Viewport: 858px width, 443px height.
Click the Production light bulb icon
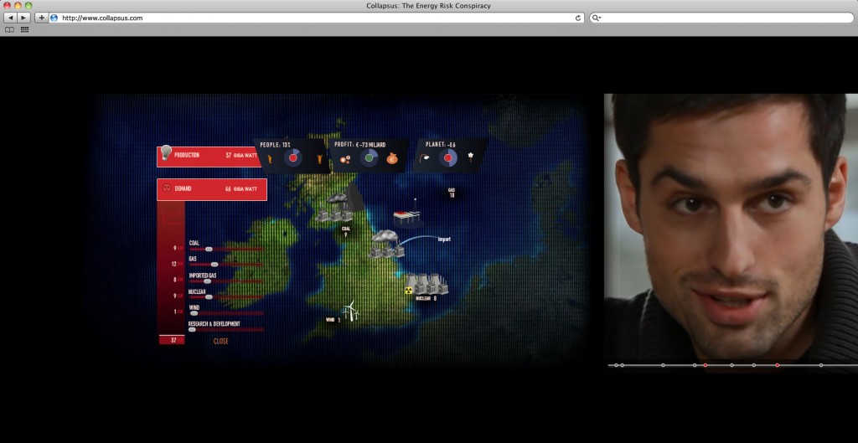pos(166,153)
